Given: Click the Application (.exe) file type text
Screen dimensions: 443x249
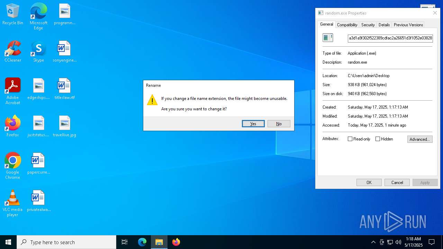Looking at the screenshot, I should [x=362, y=53].
